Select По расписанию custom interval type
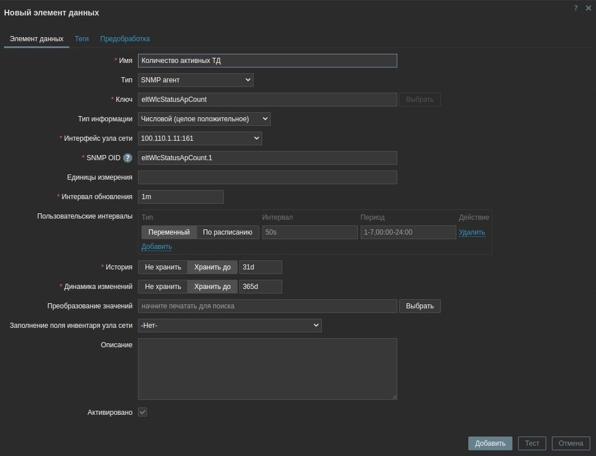 coord(227,232)
